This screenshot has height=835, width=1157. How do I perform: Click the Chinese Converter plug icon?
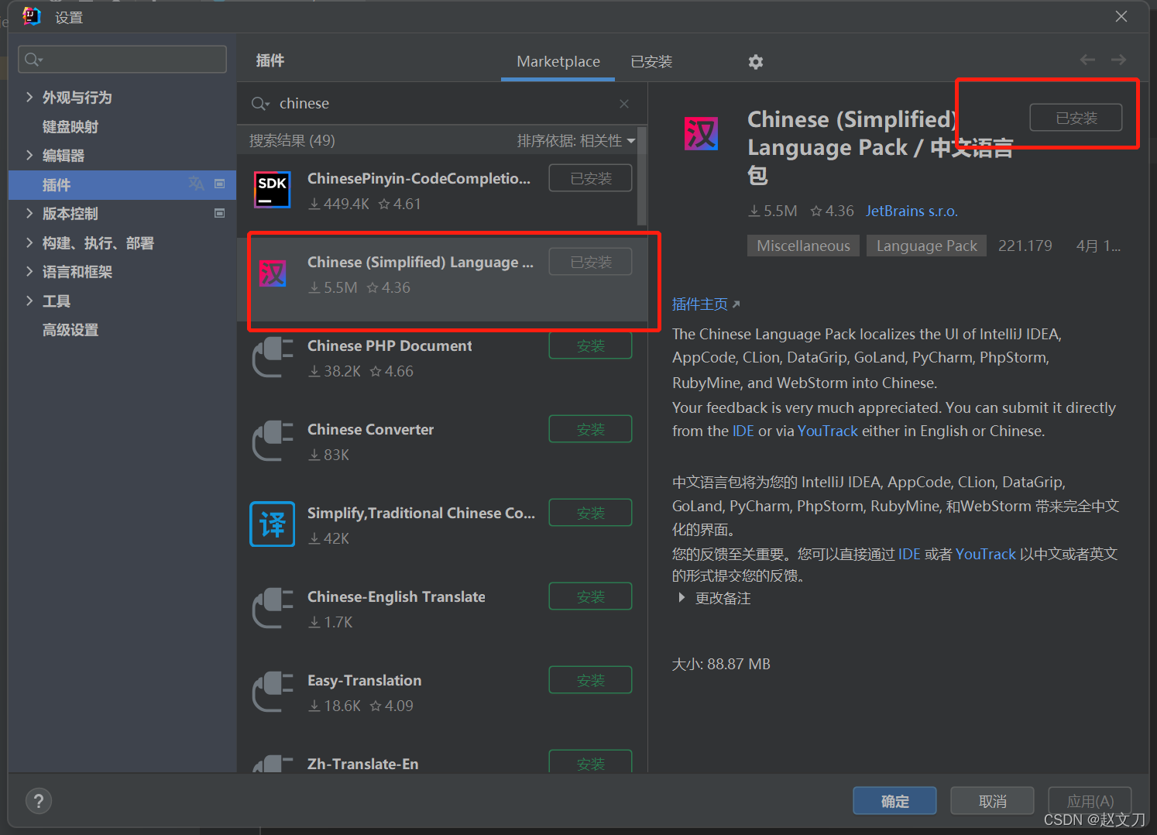(x=273, y=441)
